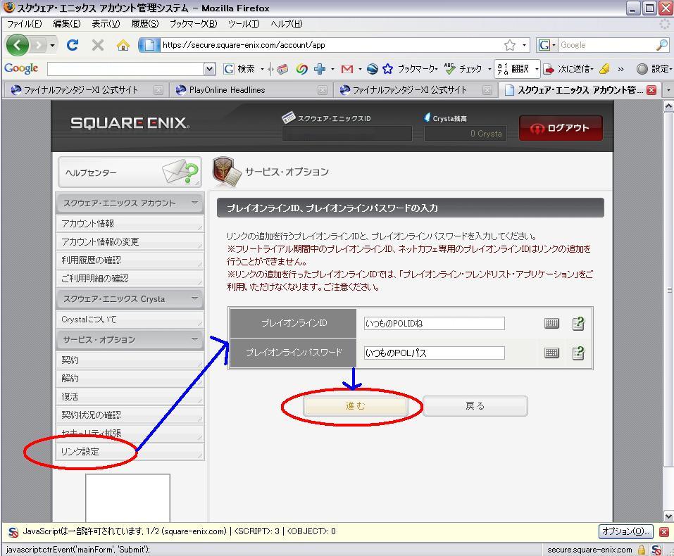
Task: Open the address bar URL dropdown arrow
Action: [x=525, y=45]
